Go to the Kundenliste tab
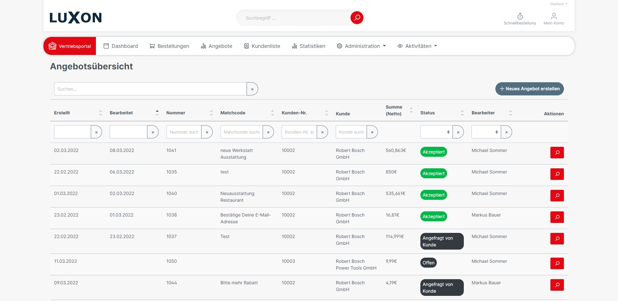 click(x=262, y=46)
